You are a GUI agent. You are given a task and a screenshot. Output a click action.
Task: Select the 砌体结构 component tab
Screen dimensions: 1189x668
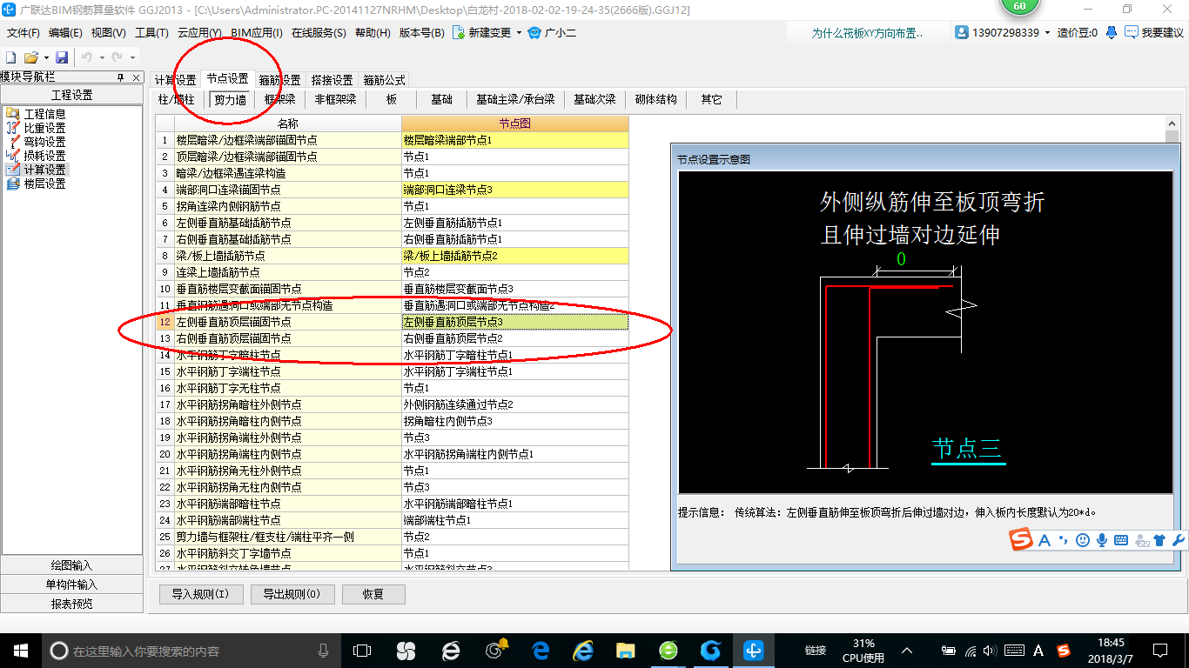tap(655, 99)
